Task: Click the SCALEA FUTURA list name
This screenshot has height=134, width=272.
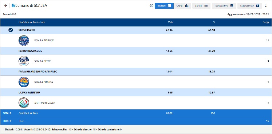Action: [44, 82]
